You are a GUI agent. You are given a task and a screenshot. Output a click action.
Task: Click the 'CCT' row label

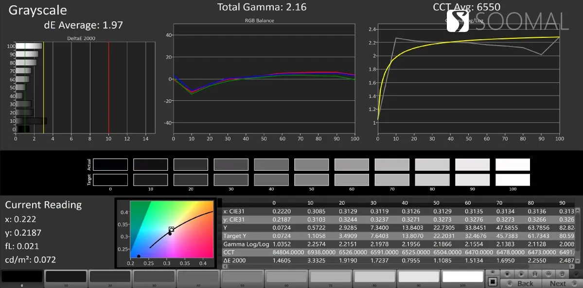(x=229, y=252)
